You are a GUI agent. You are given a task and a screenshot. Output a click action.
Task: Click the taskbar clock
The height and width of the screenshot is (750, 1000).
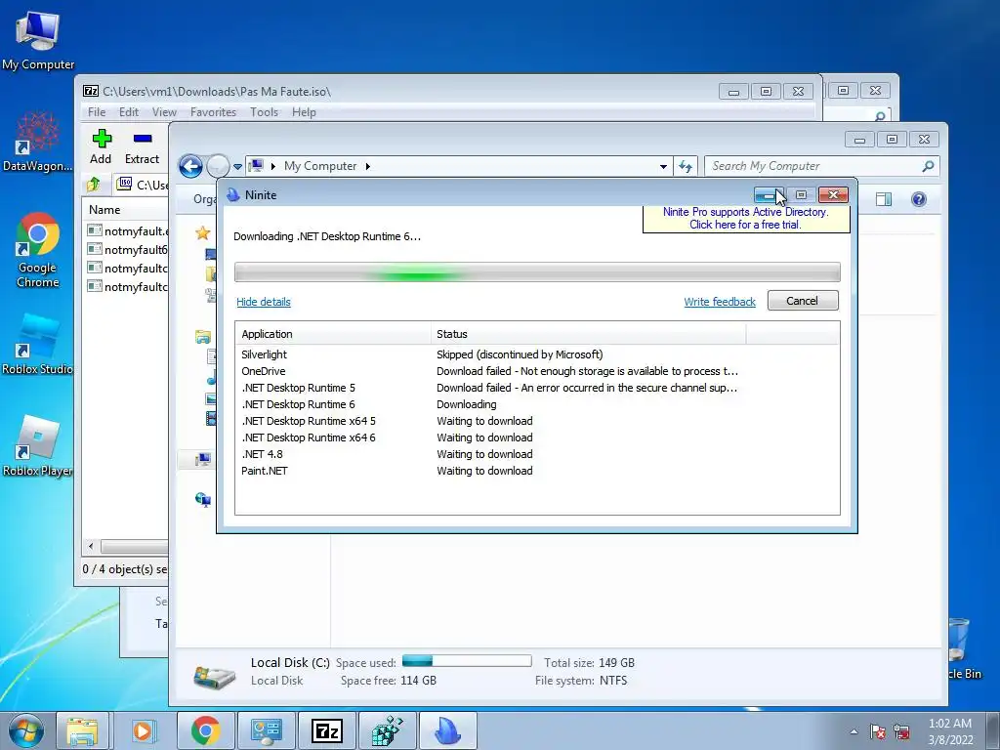pyautogui.click(x=950, y=731)
